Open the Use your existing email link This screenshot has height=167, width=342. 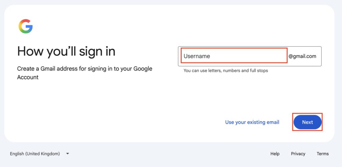[252, 122]
